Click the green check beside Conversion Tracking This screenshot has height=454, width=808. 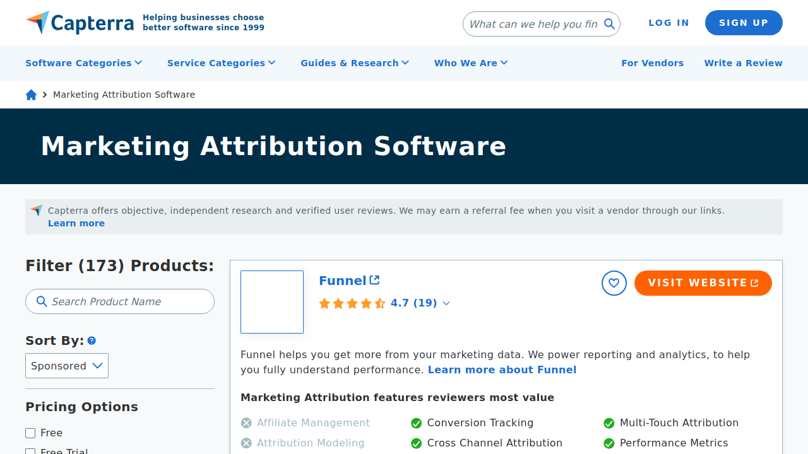417,423
